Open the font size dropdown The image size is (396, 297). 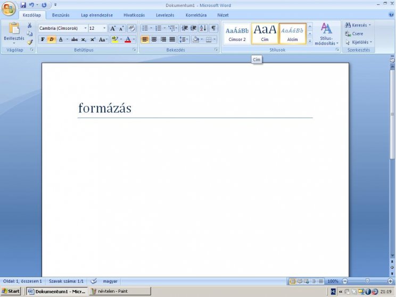pyautogui.click(x=104, y=28)
